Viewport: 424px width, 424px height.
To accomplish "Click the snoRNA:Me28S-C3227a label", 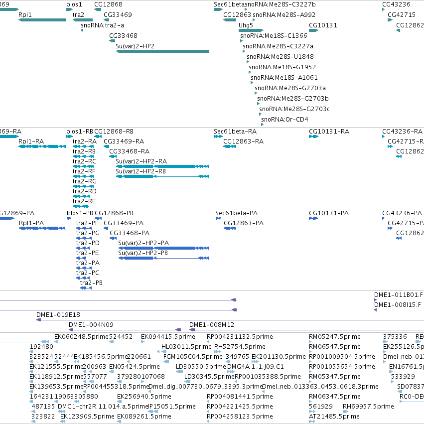I will point(278,46).
